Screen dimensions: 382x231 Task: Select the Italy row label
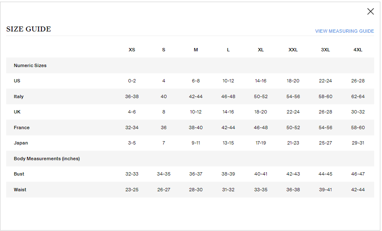(x=19, y=96)
